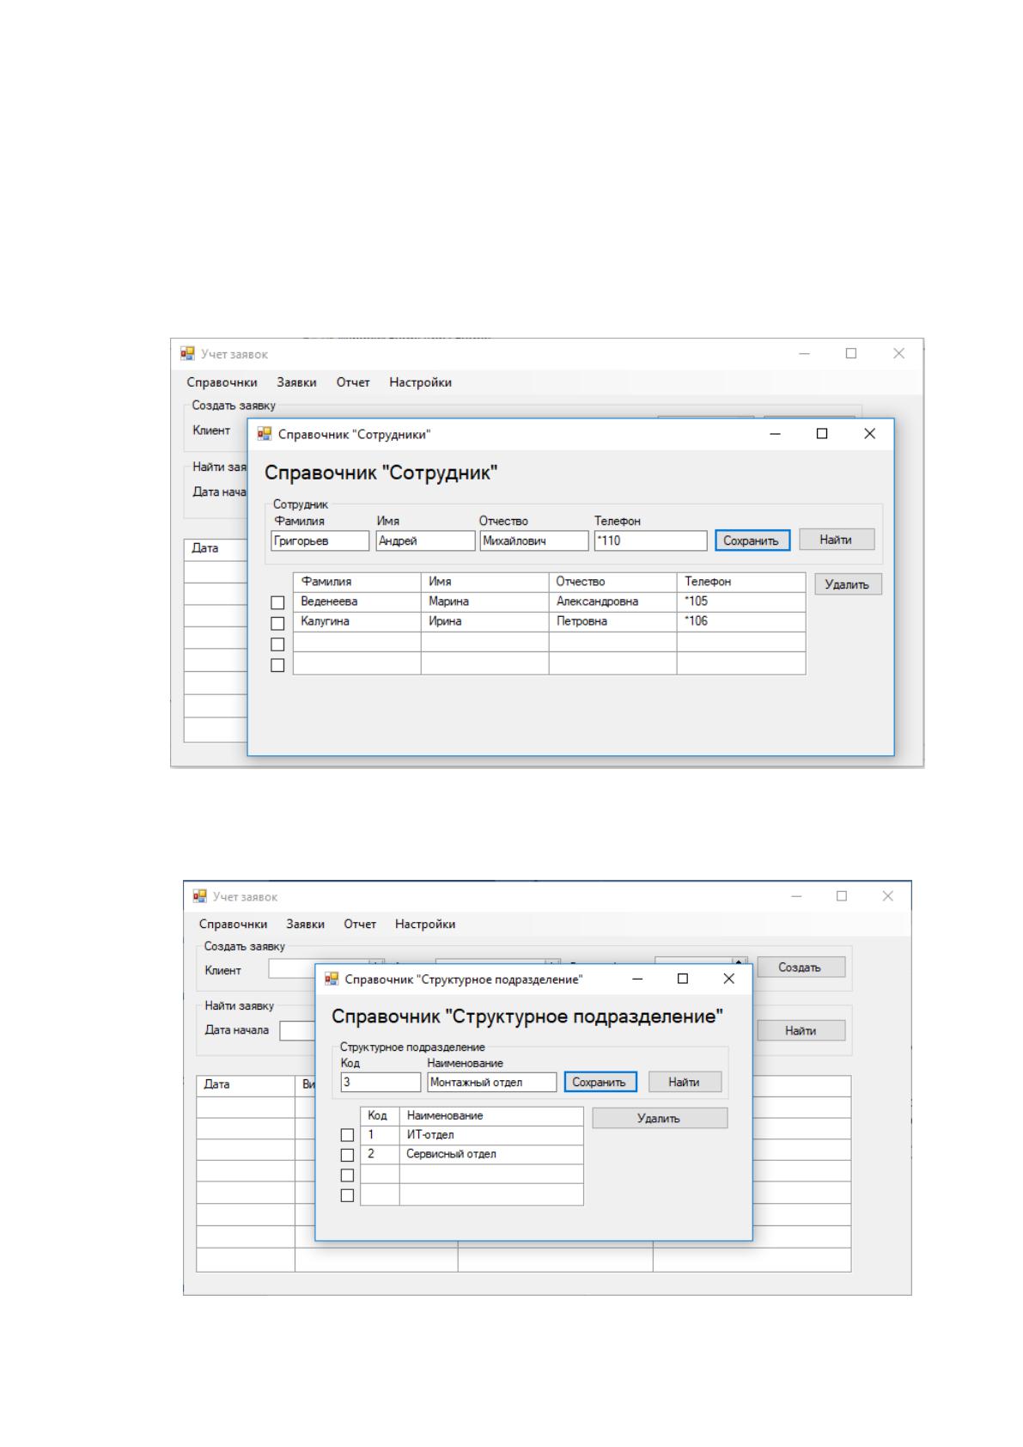Click the Структурное подразделение dialog title bar icon
The height and width of the screenshot is (1447, 1023).
pyautogui.click(x=332, y=979)
